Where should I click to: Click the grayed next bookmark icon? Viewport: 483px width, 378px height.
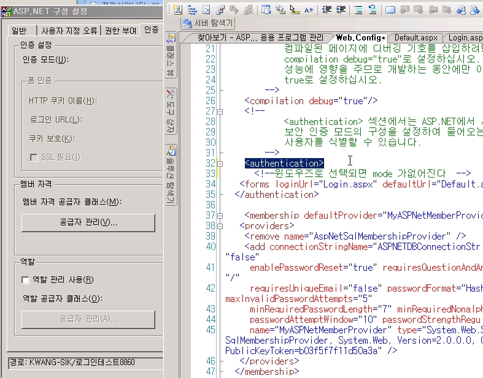point(419,10)
